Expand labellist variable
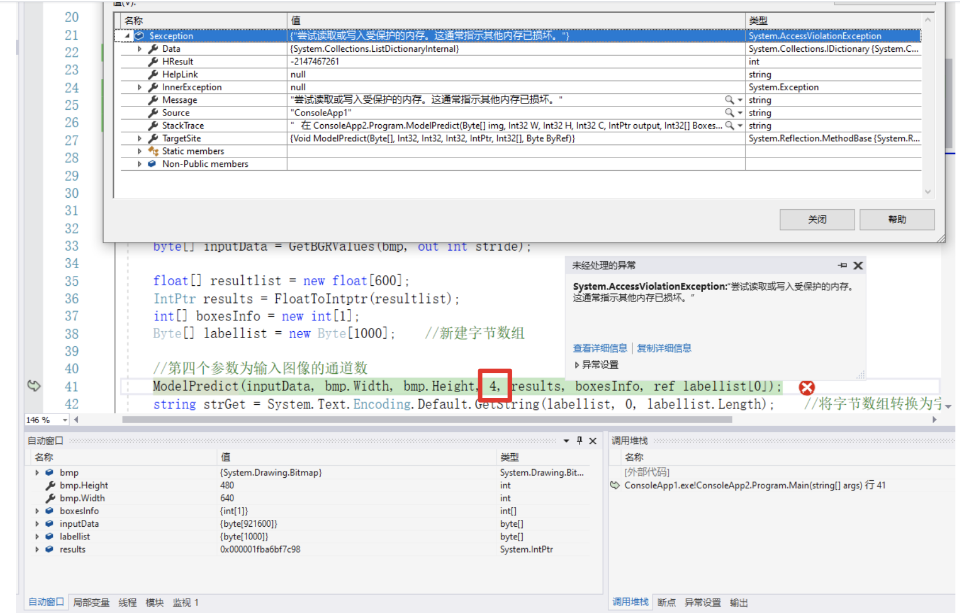The image size is (960, 613). point(37,537)
